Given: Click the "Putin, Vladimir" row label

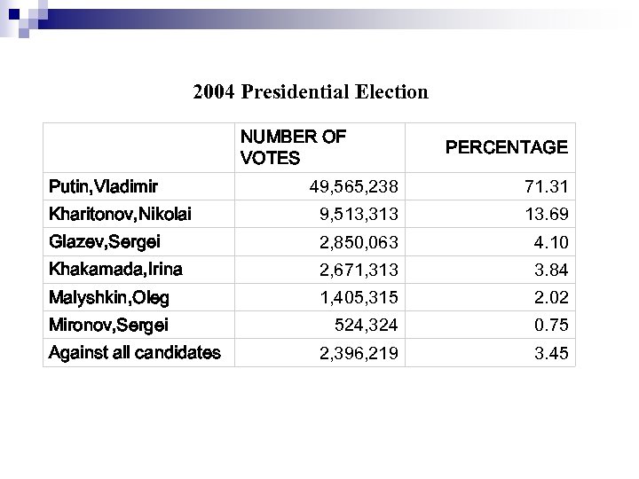Looking at the screenshot, I should [x=104, y=186].
